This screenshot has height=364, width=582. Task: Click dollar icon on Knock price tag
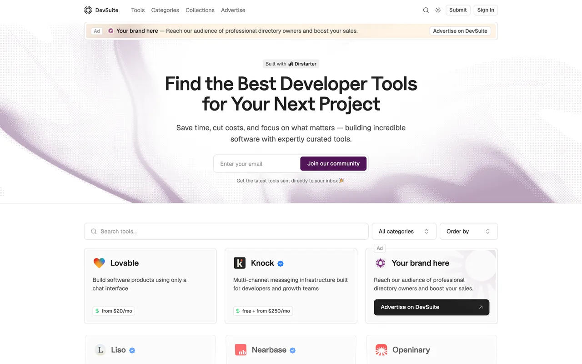[x=238, y=311]
